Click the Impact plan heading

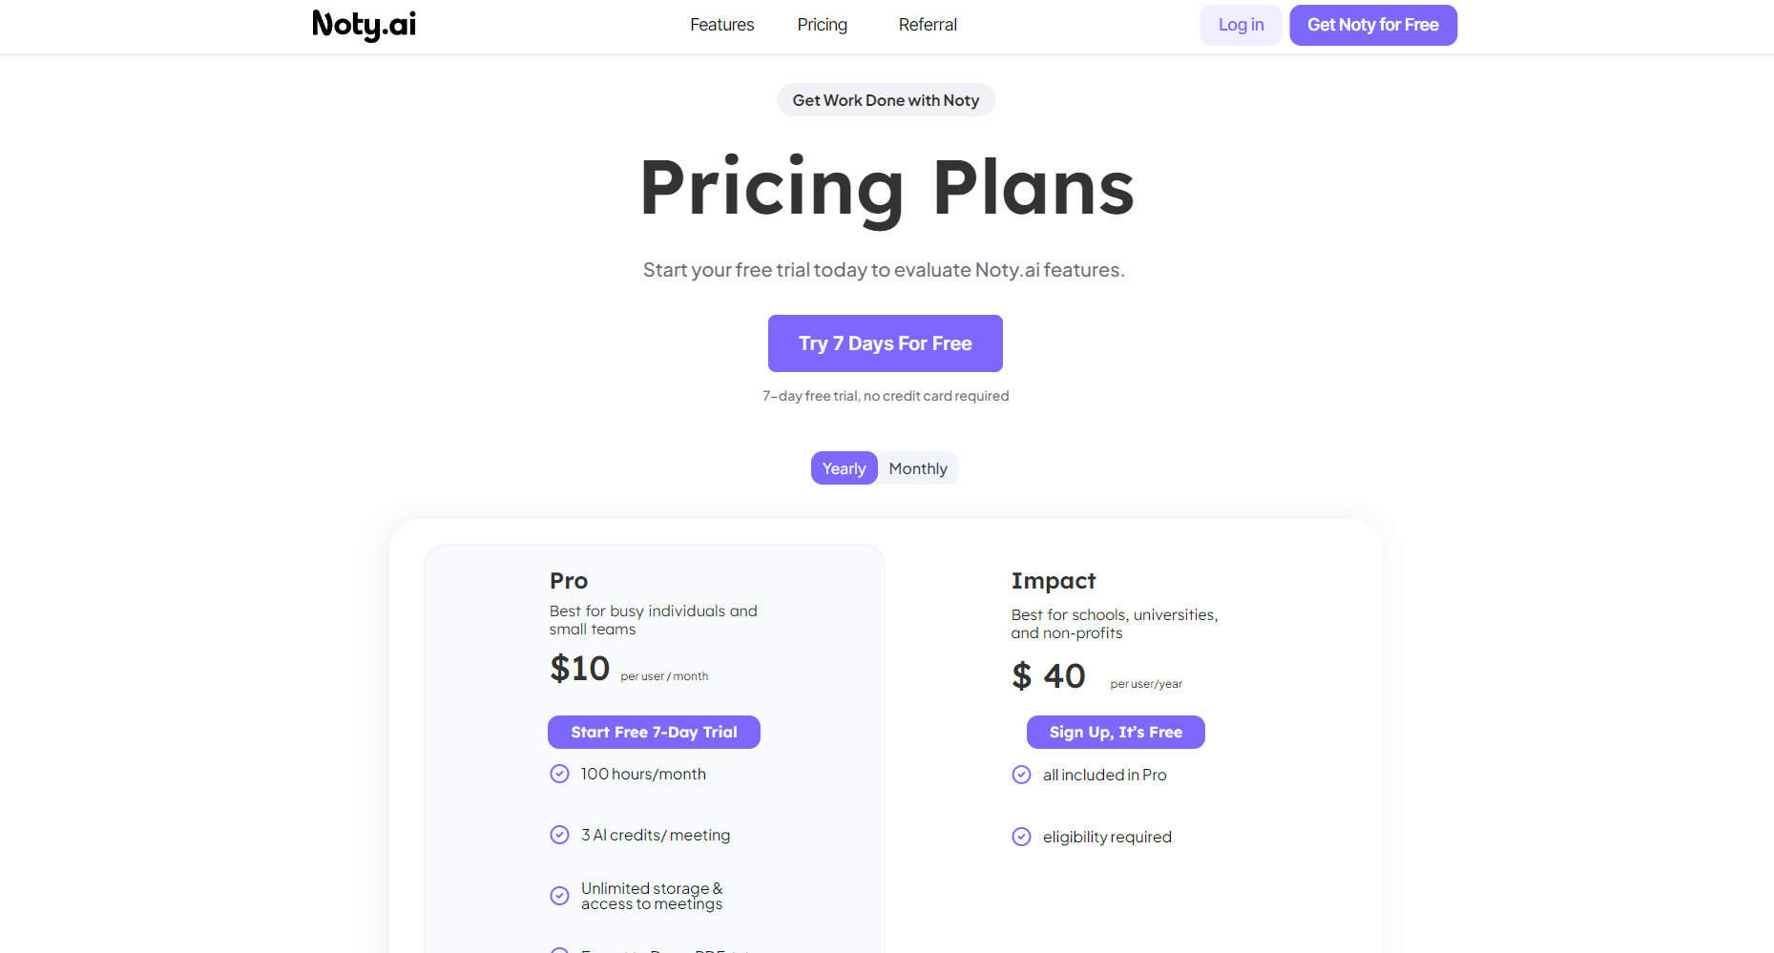click(1053, 581)
